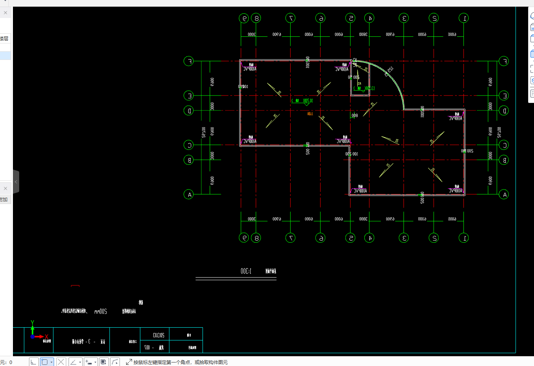Click the '2013.03' date in title block

158,335
